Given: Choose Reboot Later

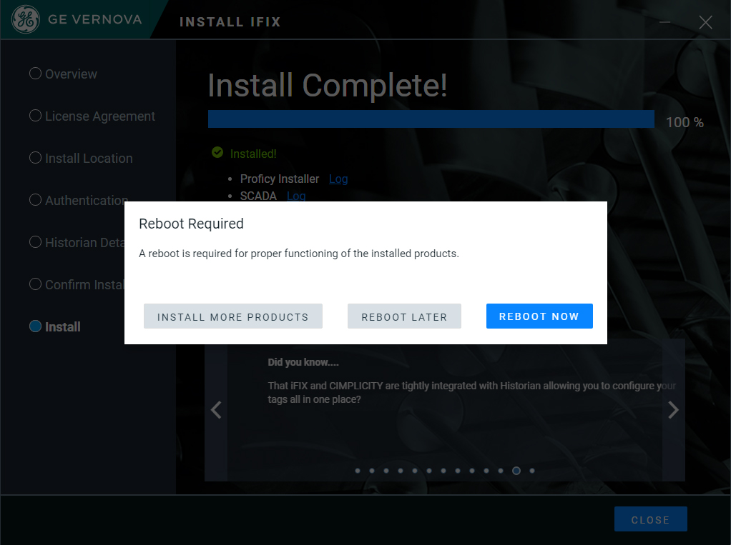Looking at the screenshot, I should [x=404, y=316].
